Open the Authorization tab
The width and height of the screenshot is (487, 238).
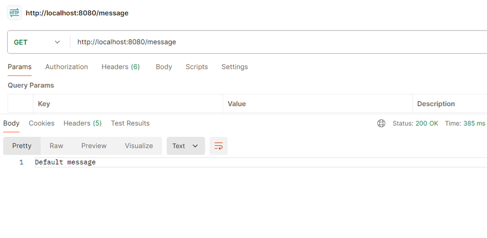coord(67,67)
